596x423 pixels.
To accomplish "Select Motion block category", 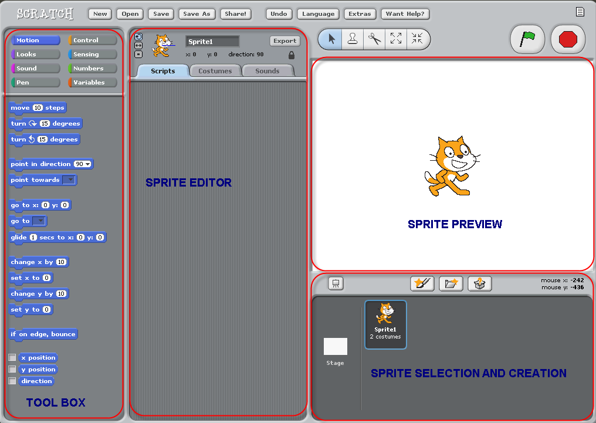I will click(x=36, y=40).
